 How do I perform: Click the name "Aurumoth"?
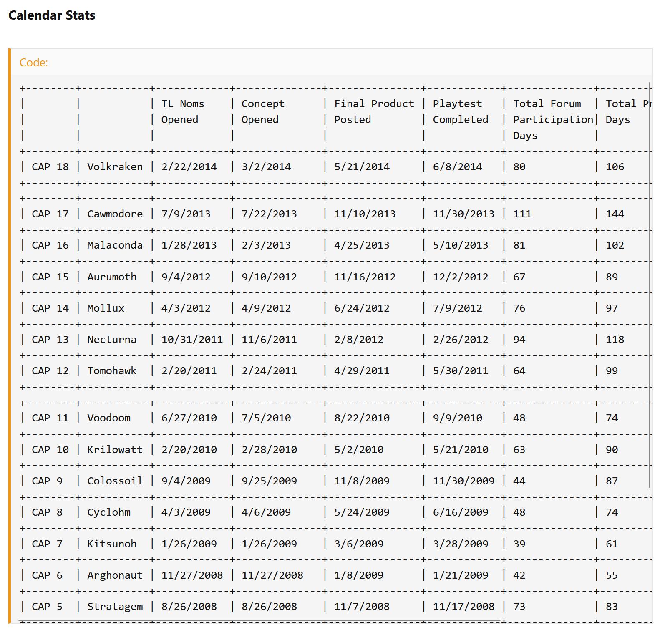(x=112, y=277)
